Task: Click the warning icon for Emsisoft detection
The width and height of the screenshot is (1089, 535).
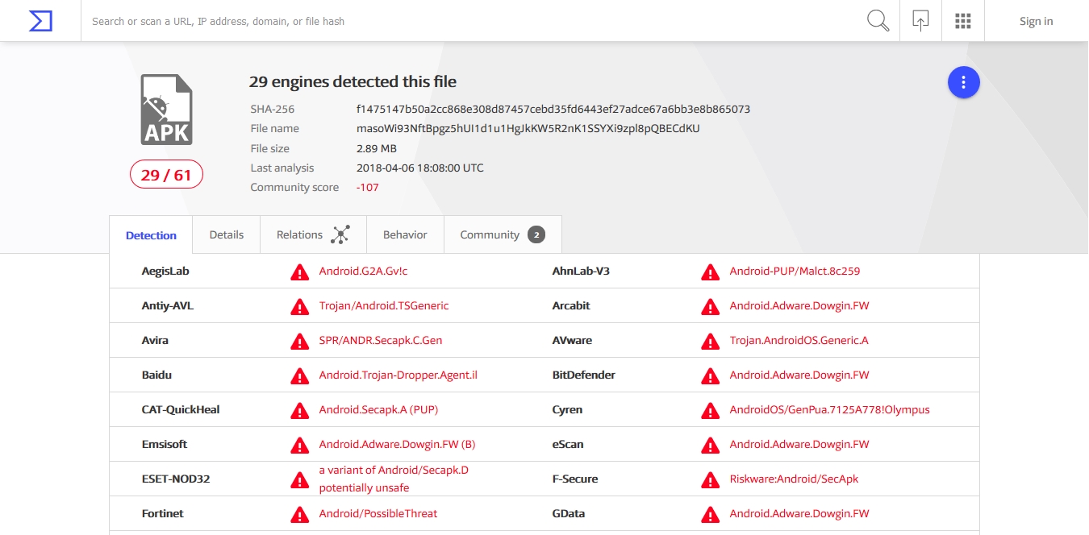Action: 299,446
